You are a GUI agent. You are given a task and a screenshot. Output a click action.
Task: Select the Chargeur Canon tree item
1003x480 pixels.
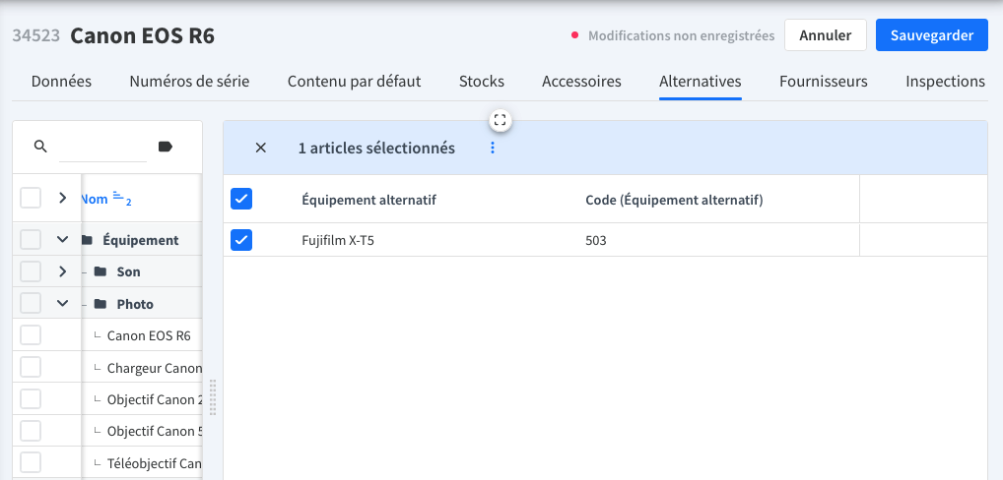click(155, 368)
